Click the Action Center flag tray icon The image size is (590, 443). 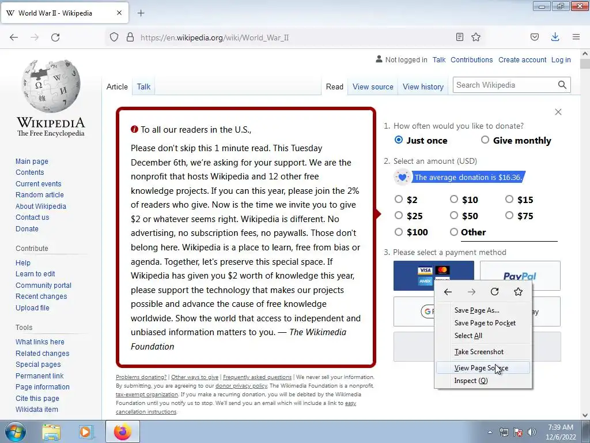point(518,432)
